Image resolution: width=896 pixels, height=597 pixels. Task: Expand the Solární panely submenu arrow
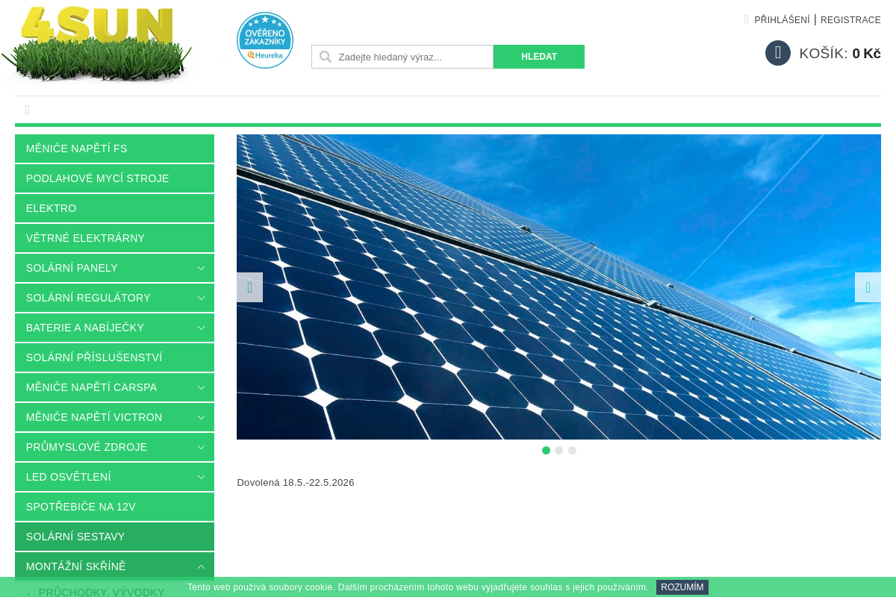[201, 268]
